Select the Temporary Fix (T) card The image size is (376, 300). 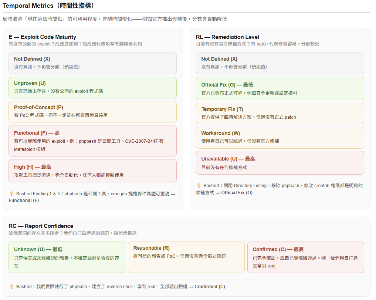point(280,114)
